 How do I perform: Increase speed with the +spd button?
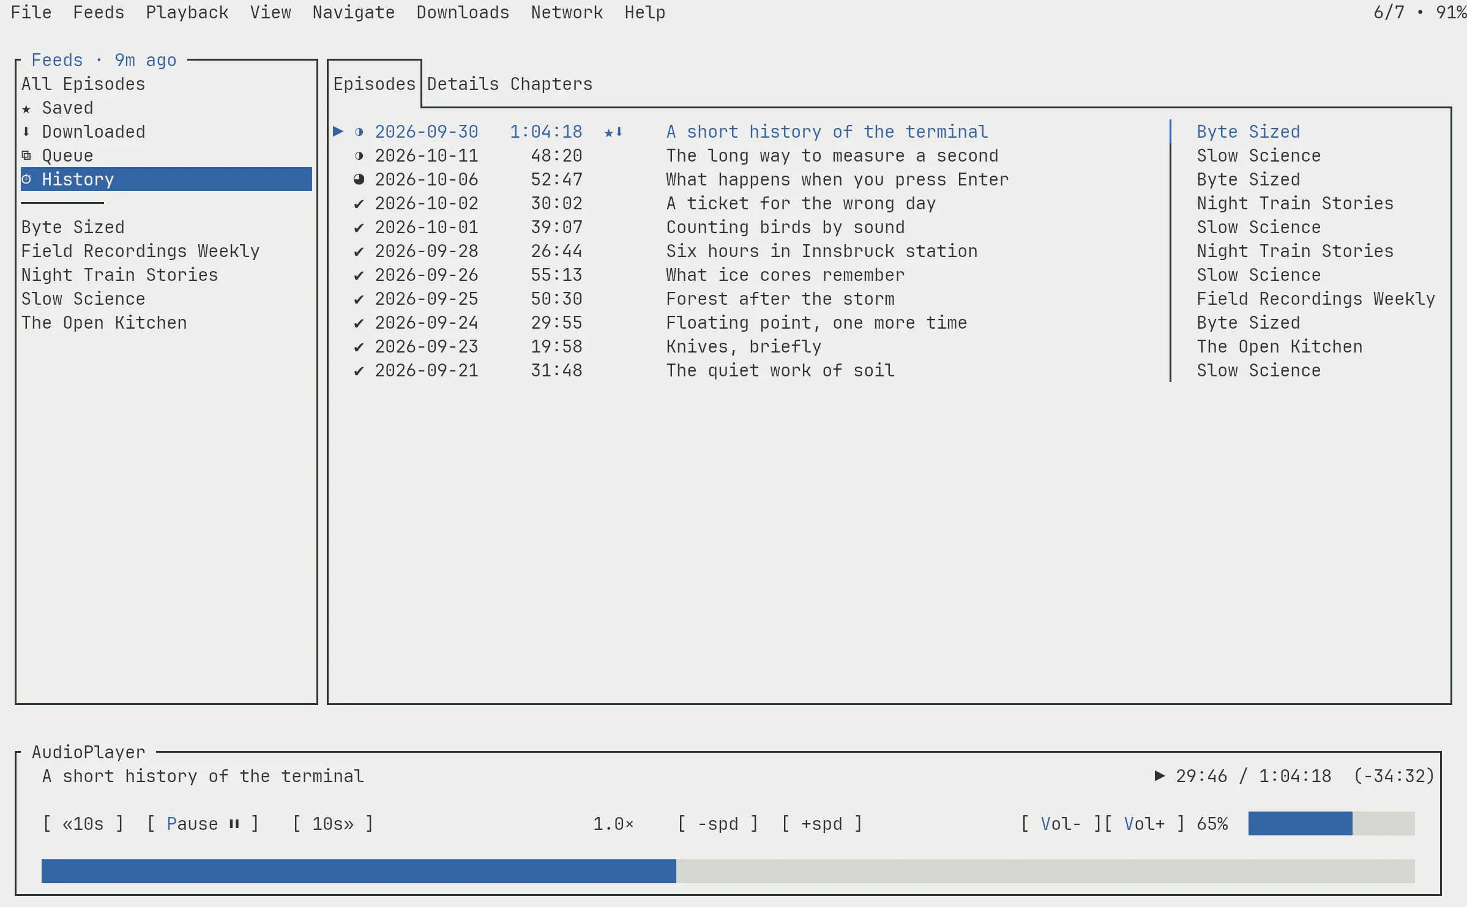point(822,824)
